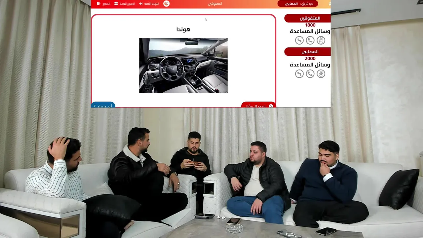Use المتفوقين swap lifeline icon
The height and width of the screenshot is (238, 423).
[x=299, y=40]
